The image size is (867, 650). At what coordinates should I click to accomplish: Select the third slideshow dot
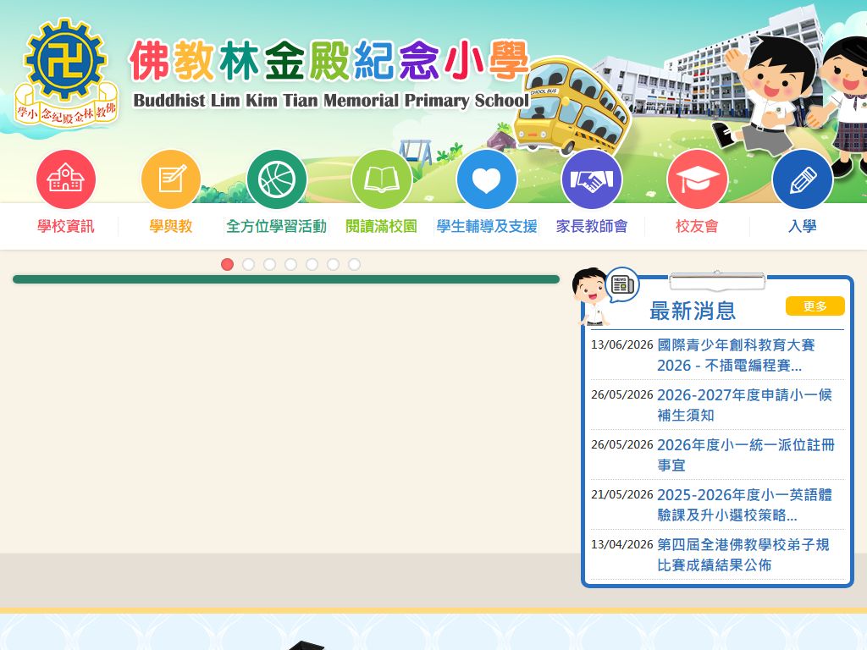coord(269,264)
